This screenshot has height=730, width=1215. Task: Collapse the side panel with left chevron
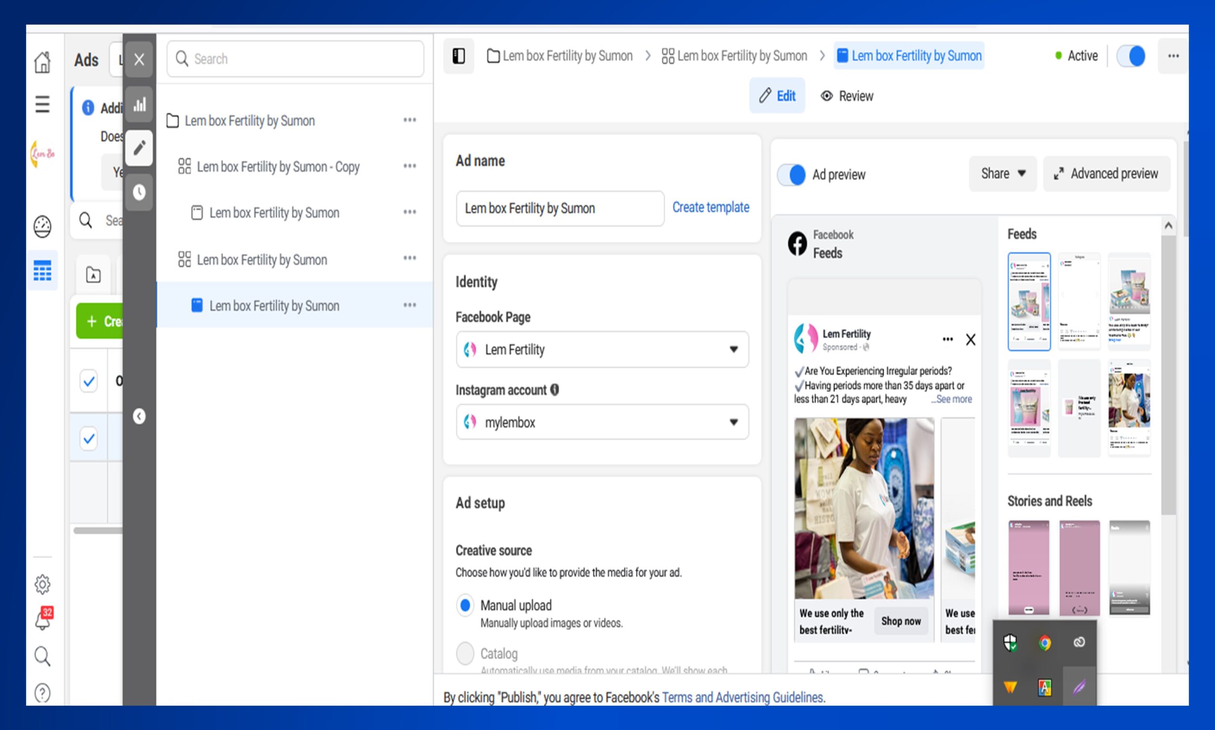click(x=139, y=416)
